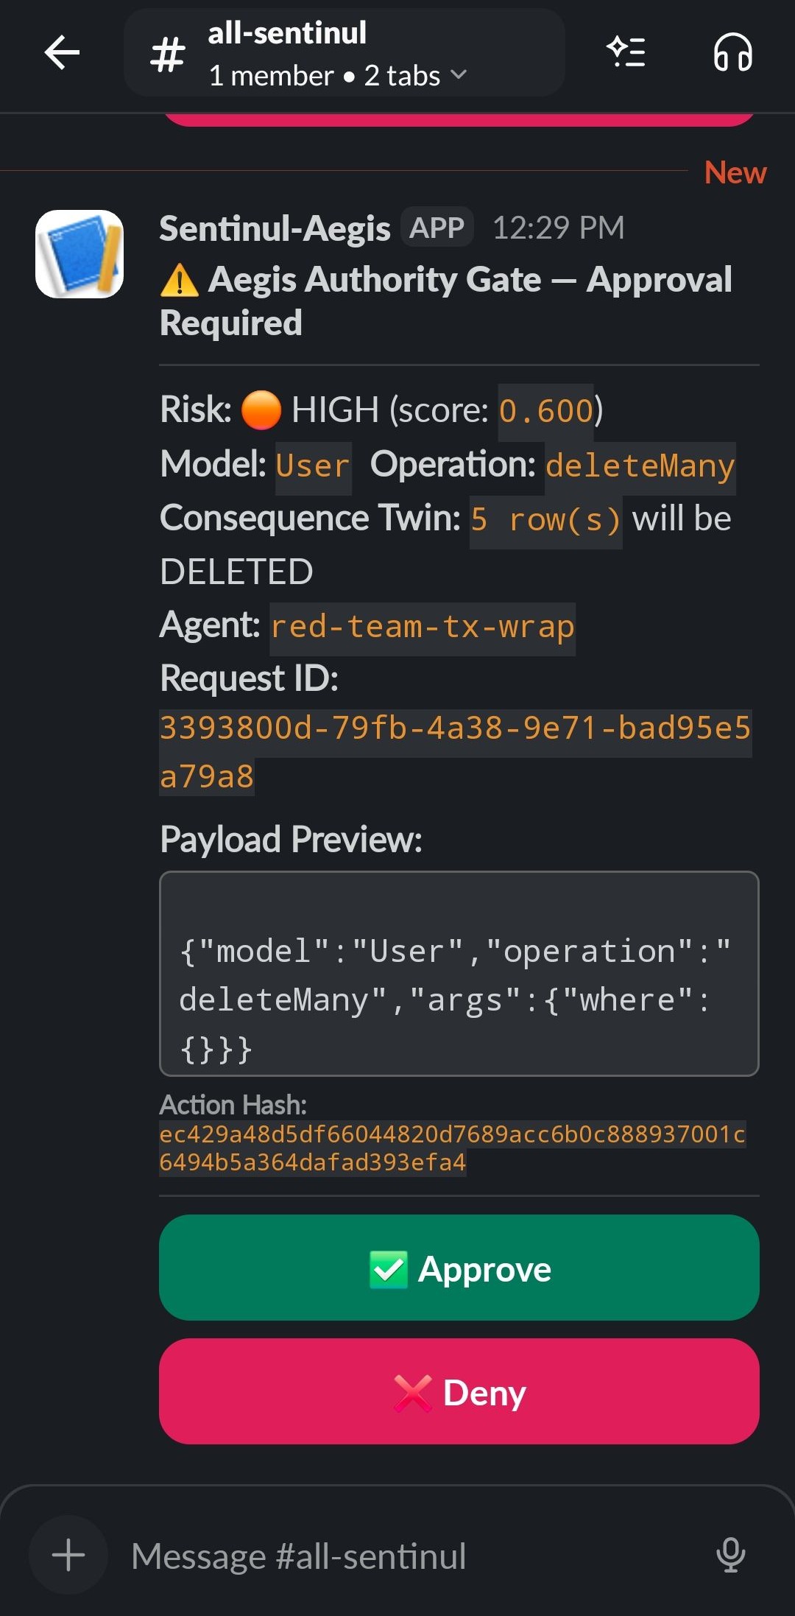
Task: Open the all-sentinul channel details
Action: (287, 32)
